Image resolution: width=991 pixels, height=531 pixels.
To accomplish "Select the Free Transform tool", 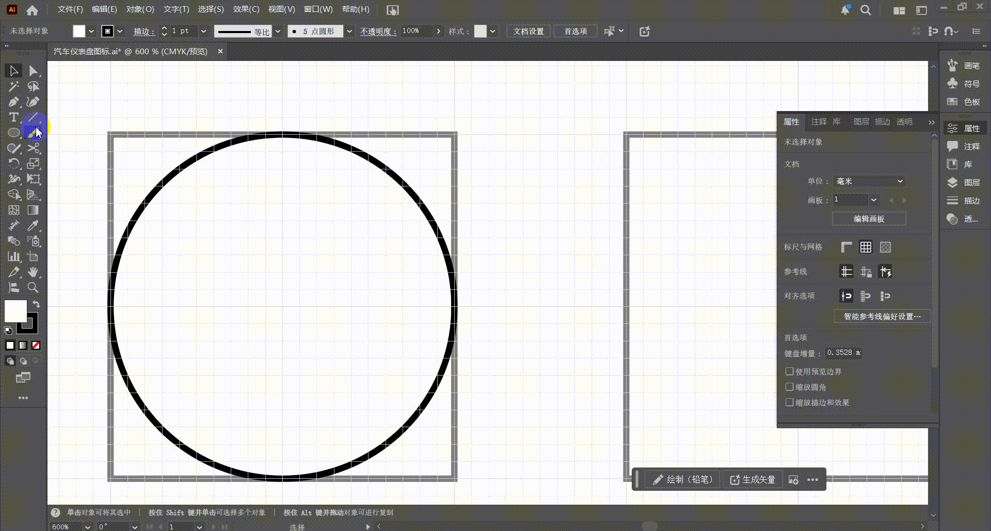I will [34, 179].
